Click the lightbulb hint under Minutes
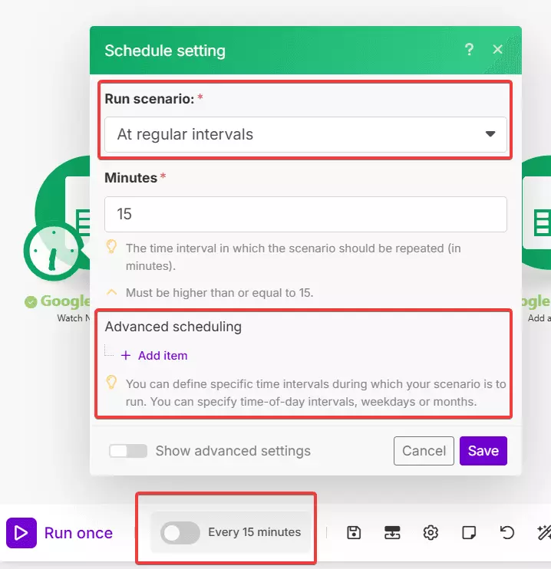551x569 pixels. (111, 247)
